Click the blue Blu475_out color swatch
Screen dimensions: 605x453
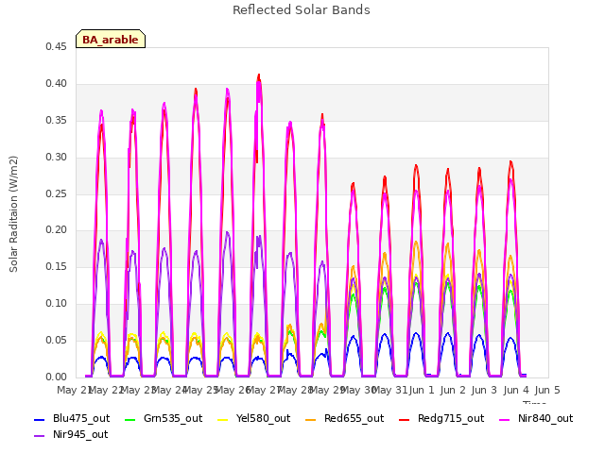pyautogui.click(x=40, y=419)
